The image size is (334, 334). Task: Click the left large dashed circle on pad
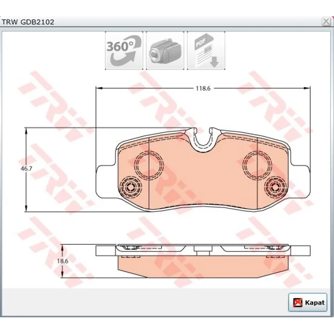pyautogui.click(x=149, y=164)
